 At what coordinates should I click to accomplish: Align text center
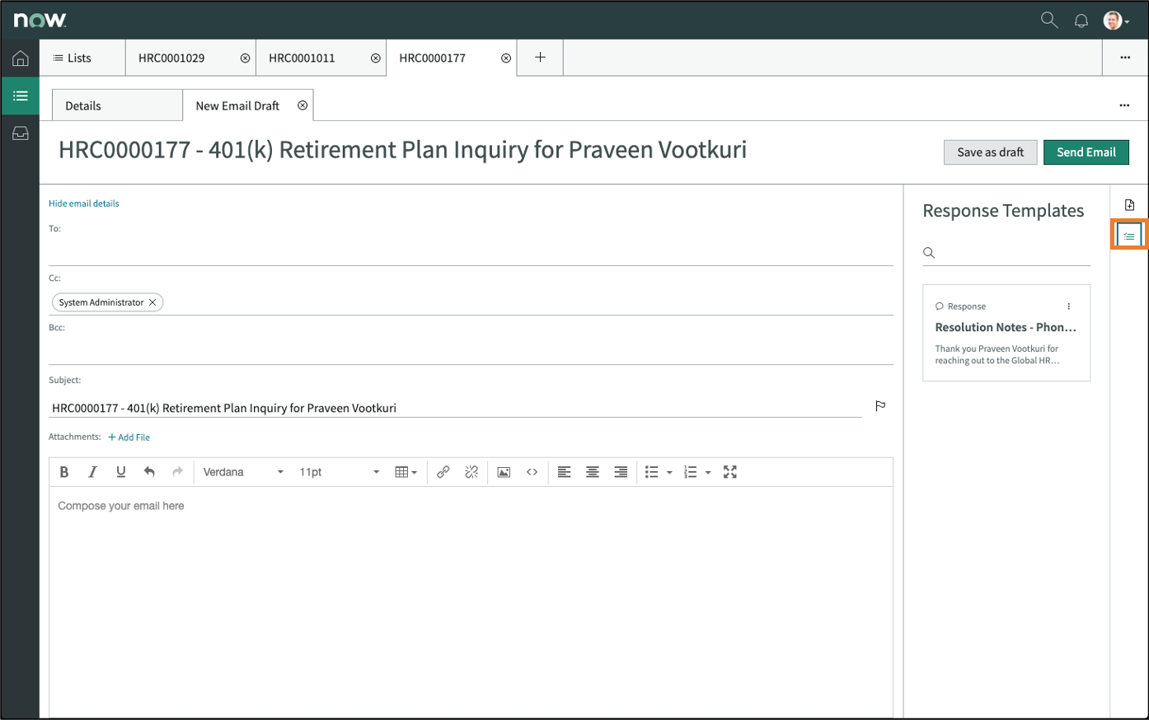592,472
